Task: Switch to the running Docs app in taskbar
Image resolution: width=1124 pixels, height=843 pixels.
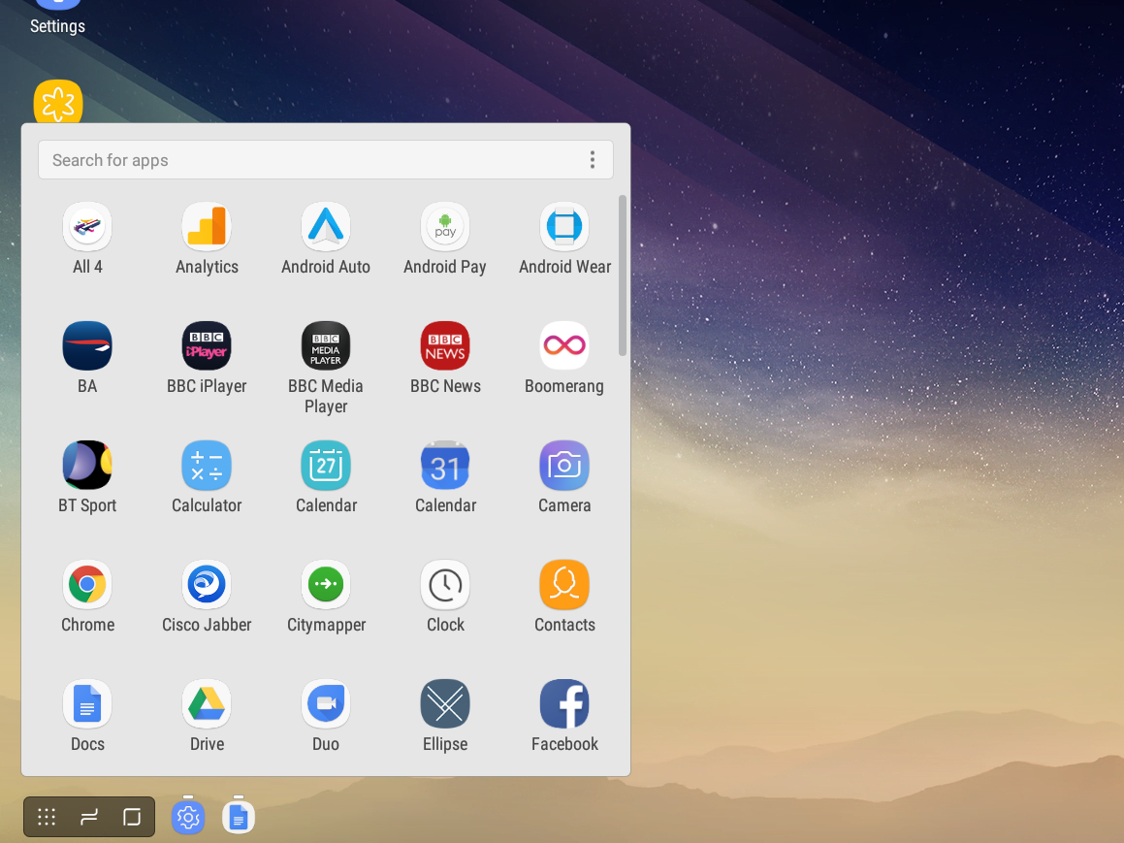Action: (238, 817)
